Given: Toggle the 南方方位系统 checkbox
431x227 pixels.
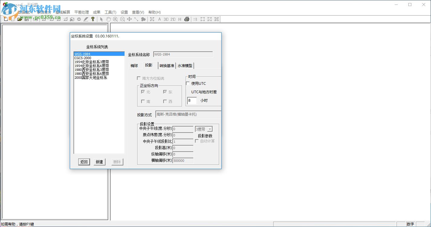Looking at the screenshot, I should (139, 78).
